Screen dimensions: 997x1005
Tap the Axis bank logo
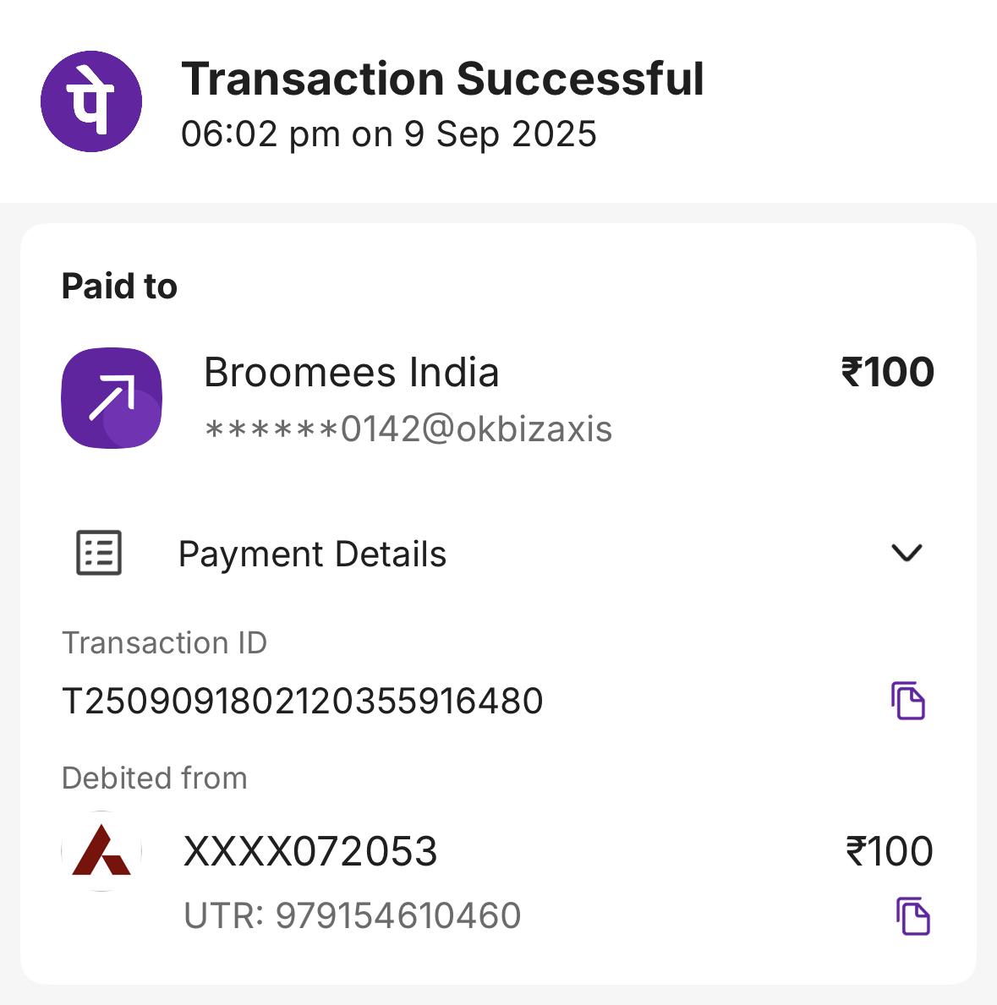click(101, 851)
